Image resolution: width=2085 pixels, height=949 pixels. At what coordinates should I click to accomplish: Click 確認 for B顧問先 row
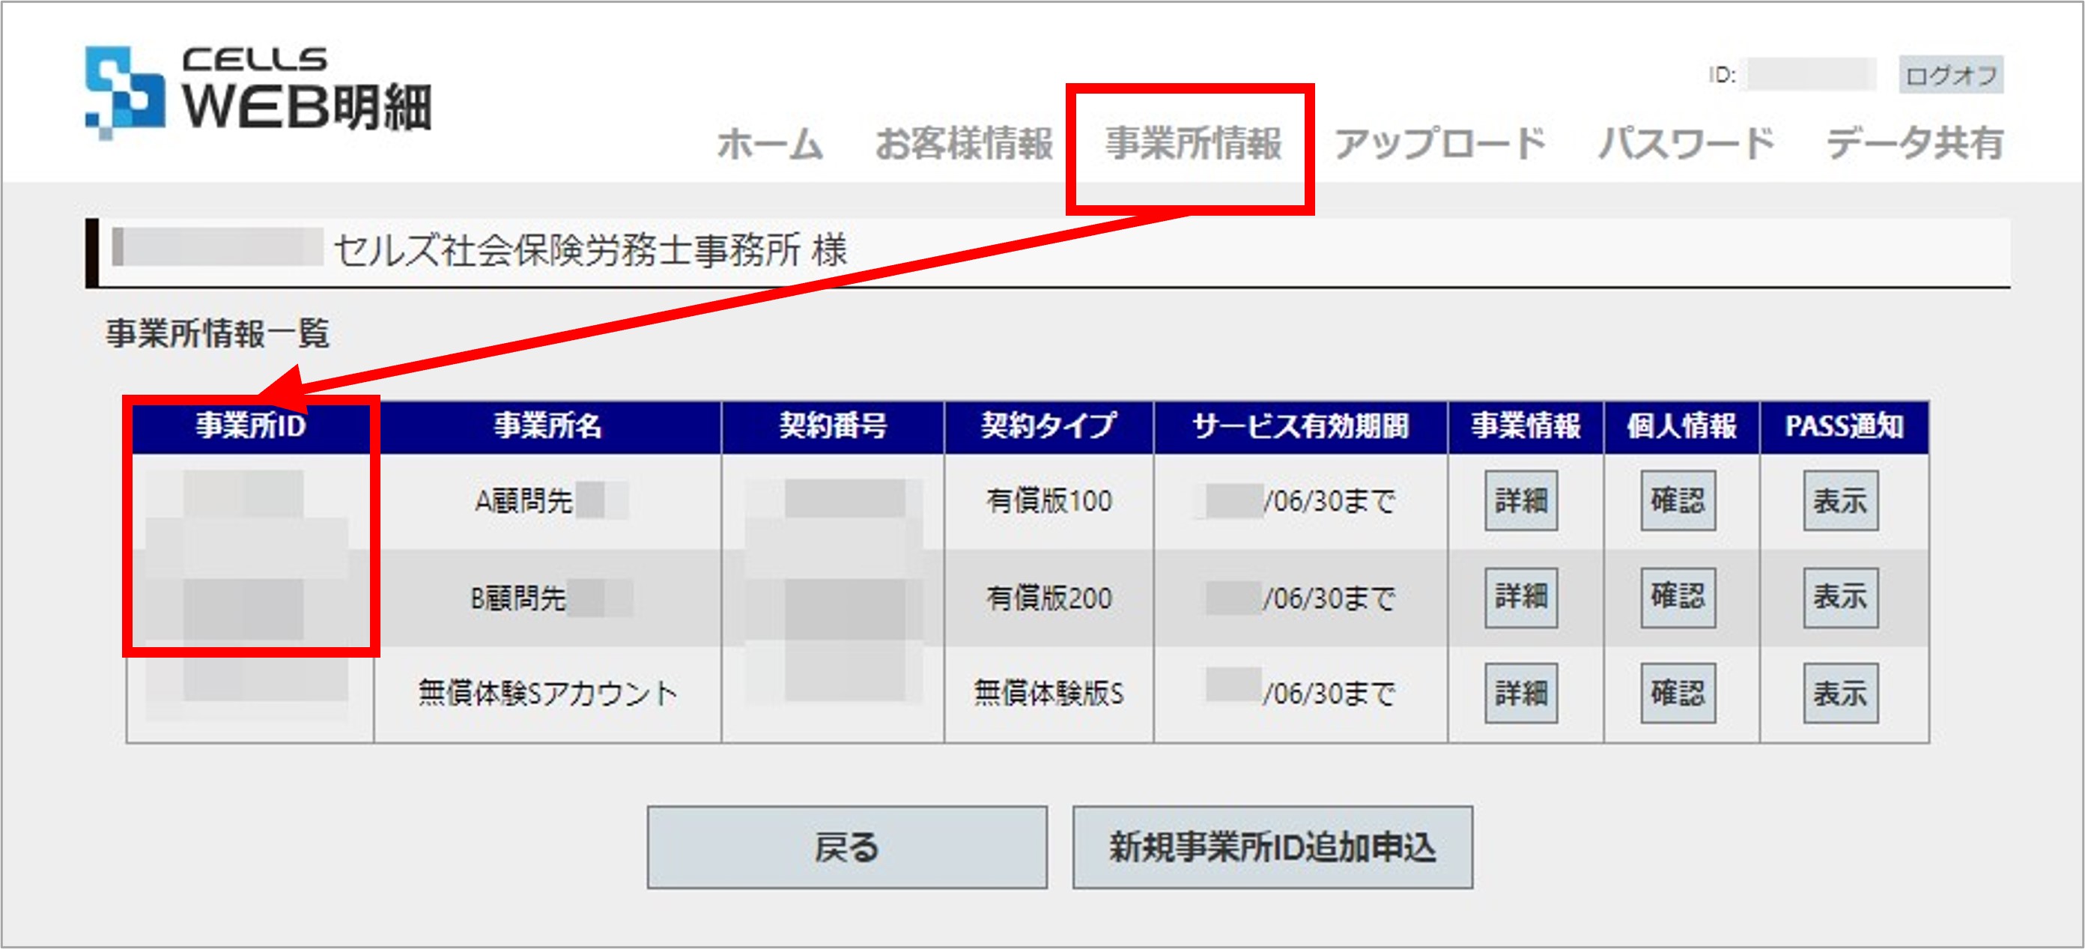(1678, 598)
